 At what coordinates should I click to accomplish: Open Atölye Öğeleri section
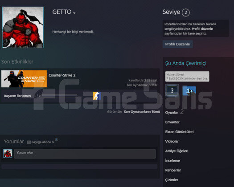[177, 151]
